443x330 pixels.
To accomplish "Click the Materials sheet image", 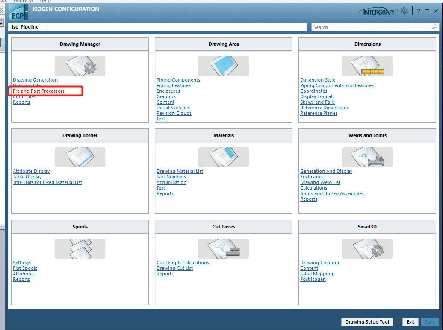I will [x=224, y=158].
